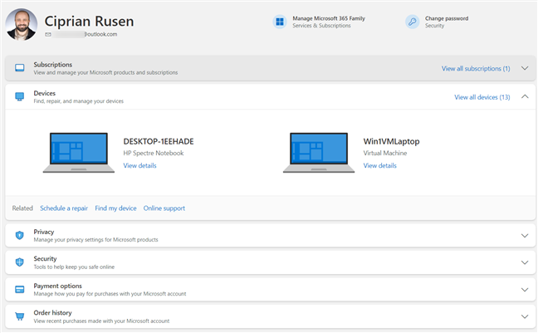Image resolution: width=538 pixels, height=333 pixels.
Task: Click the Virtual Machine label
Action: click(385, 153)
